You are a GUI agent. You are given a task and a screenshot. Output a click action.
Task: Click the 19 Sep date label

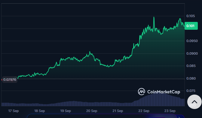pyautogui.click(x=66, y=111)
